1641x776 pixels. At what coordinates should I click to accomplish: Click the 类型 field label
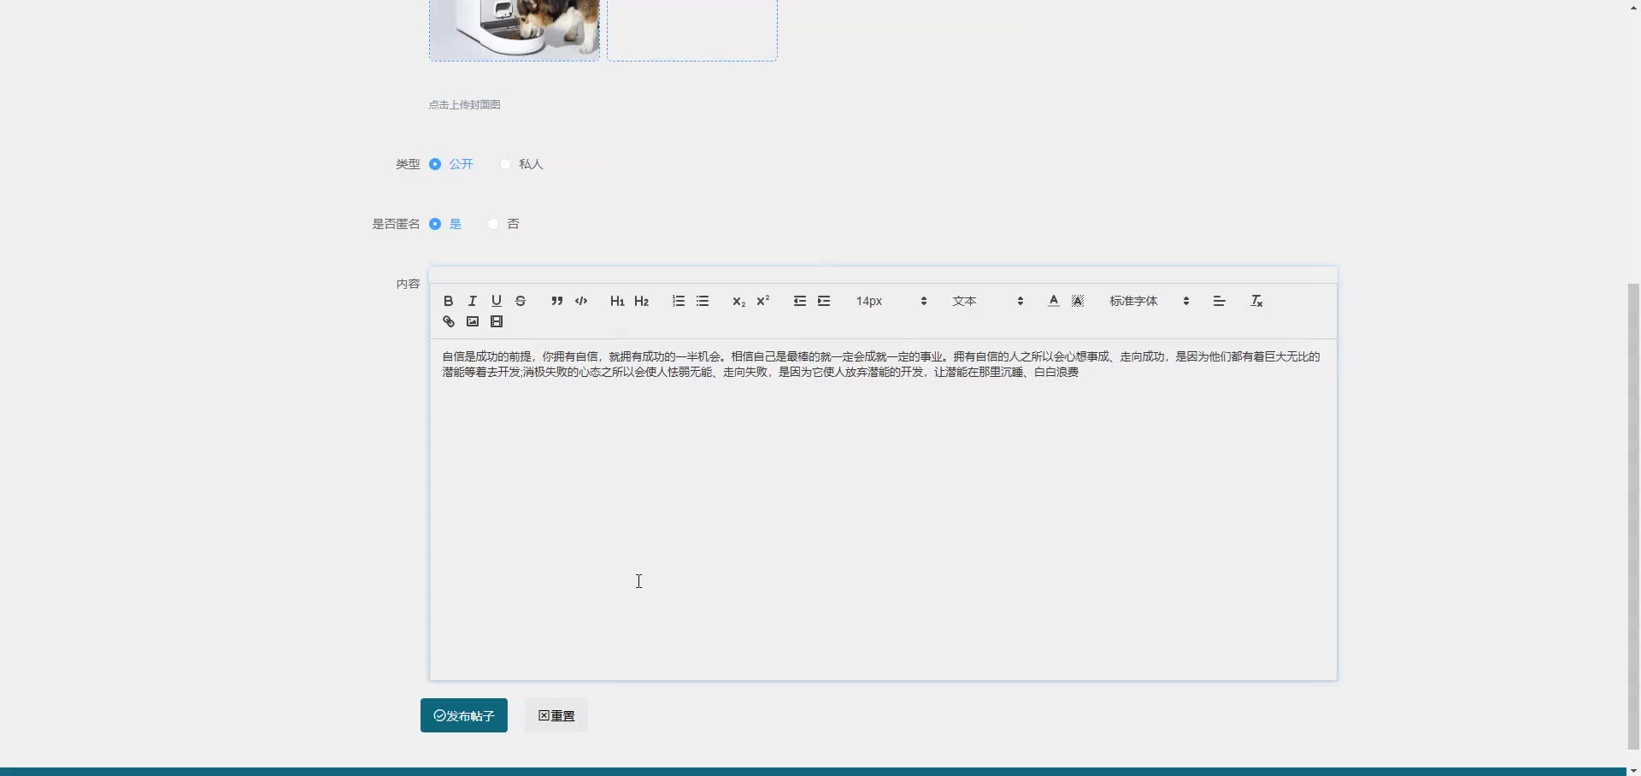[x=408, y=164]
